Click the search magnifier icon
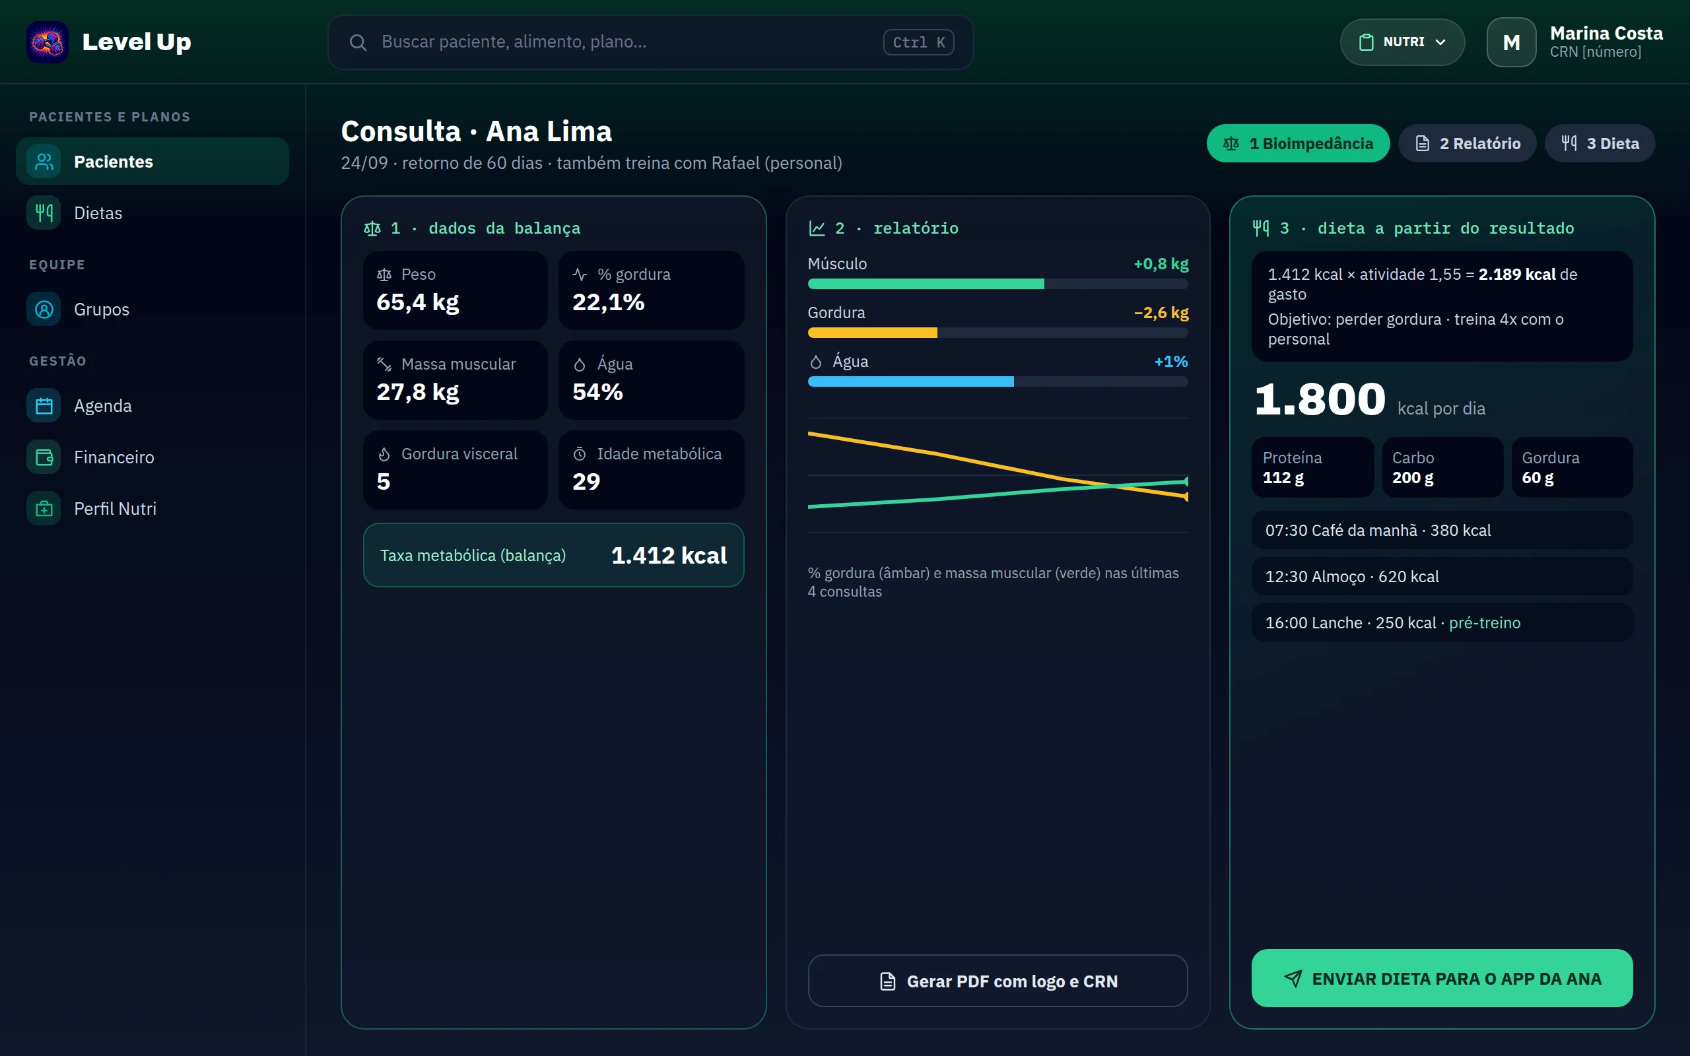The height and width of the screenshot is (1056, 1690). (x=358, y=43)
